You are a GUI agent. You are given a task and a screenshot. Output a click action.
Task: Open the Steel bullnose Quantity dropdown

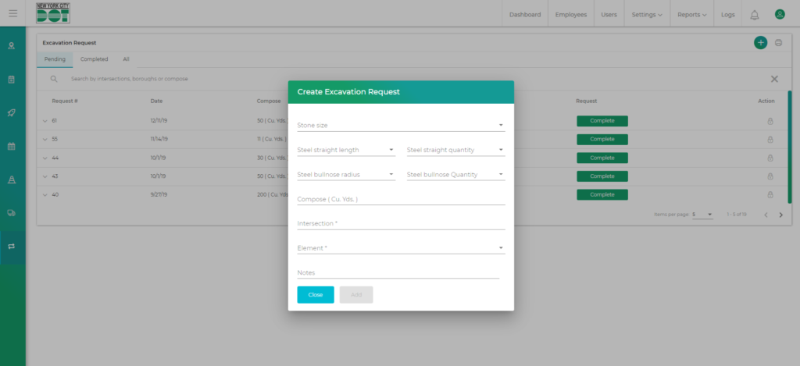click(x=455, y=175)
